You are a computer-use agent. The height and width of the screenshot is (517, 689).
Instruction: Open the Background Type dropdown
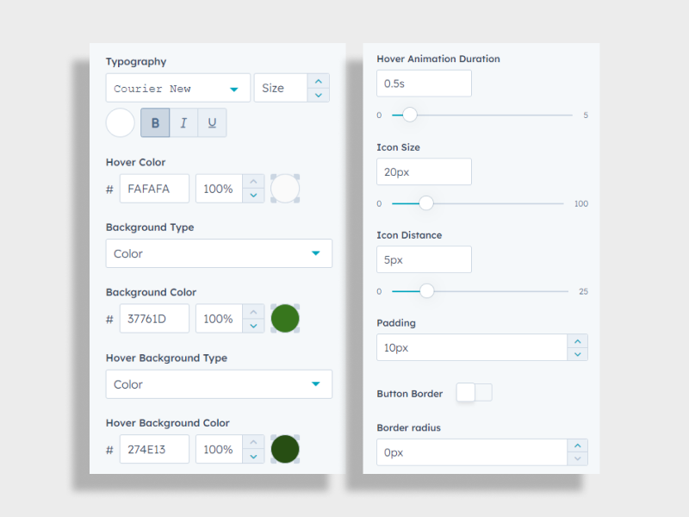point(218,253)
